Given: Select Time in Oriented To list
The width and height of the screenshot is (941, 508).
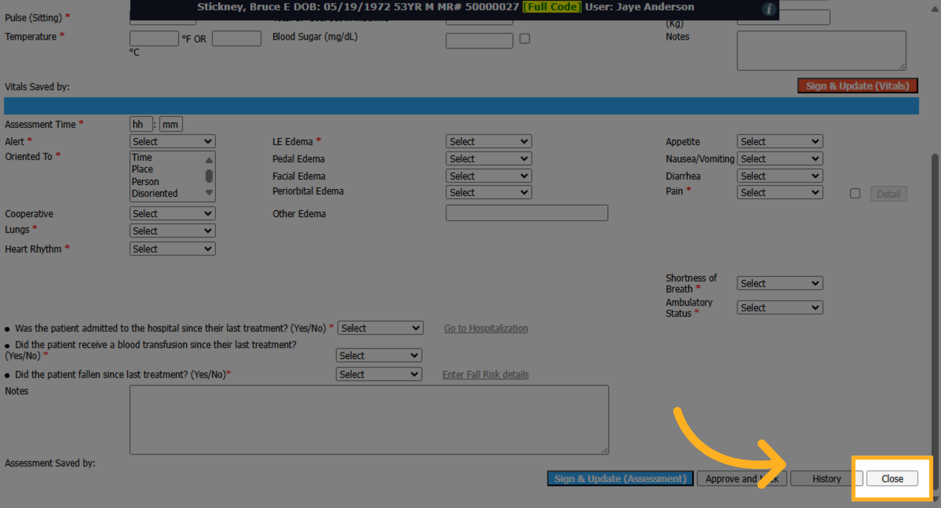Looking at the screenshot, I should (x=142, y=157).
